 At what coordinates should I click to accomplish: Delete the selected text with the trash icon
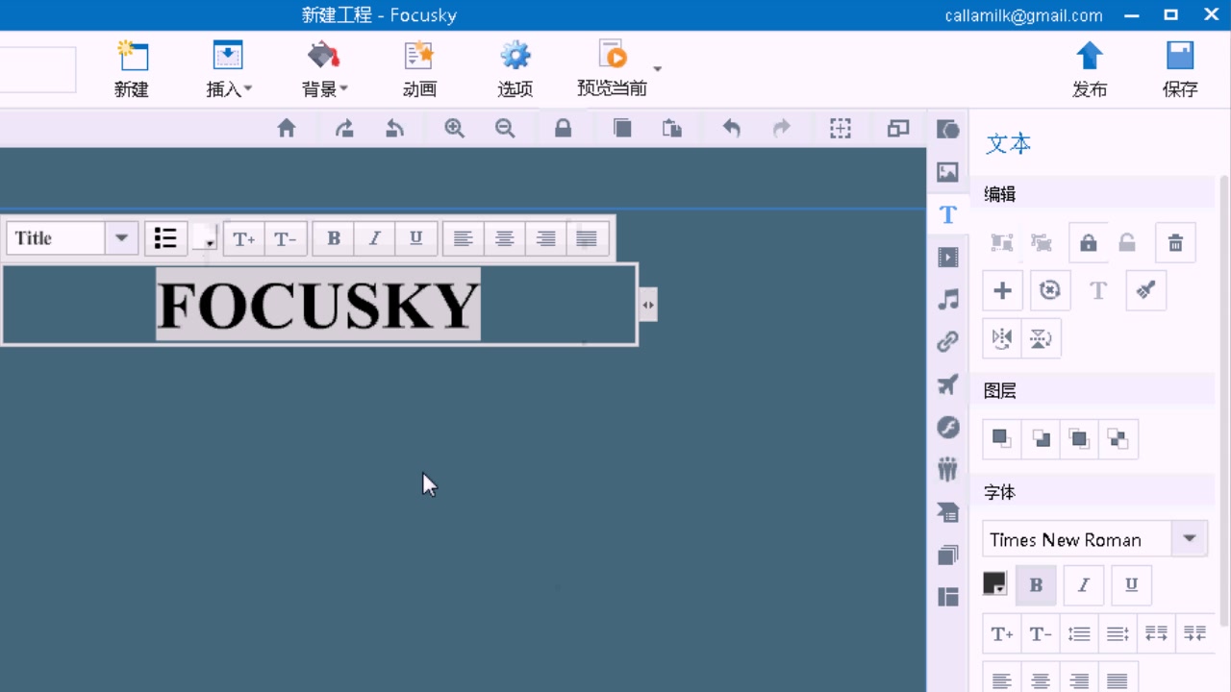1175,242
